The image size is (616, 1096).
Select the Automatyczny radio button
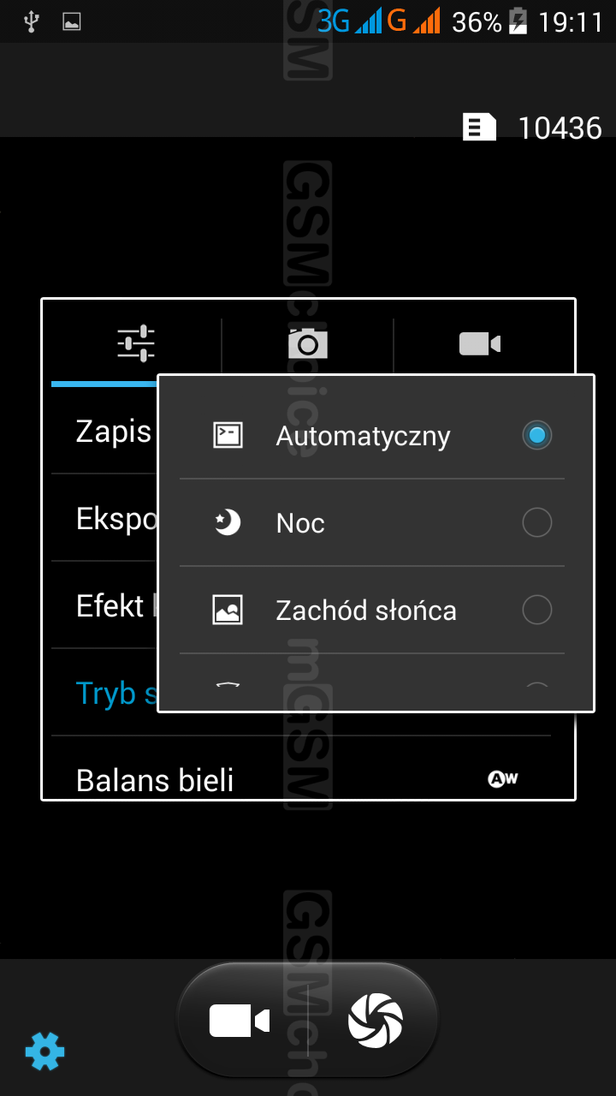[536, 436]
